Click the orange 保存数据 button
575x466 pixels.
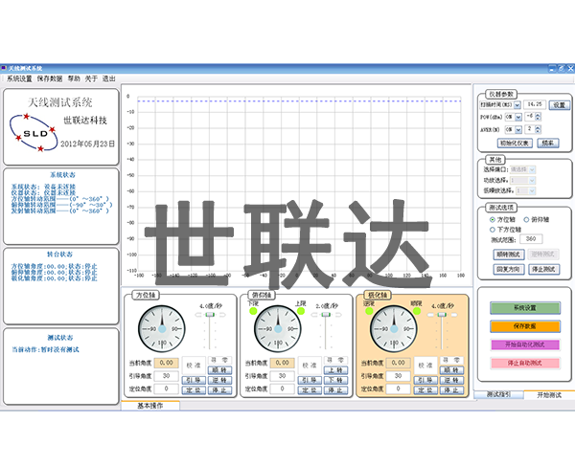525,326
